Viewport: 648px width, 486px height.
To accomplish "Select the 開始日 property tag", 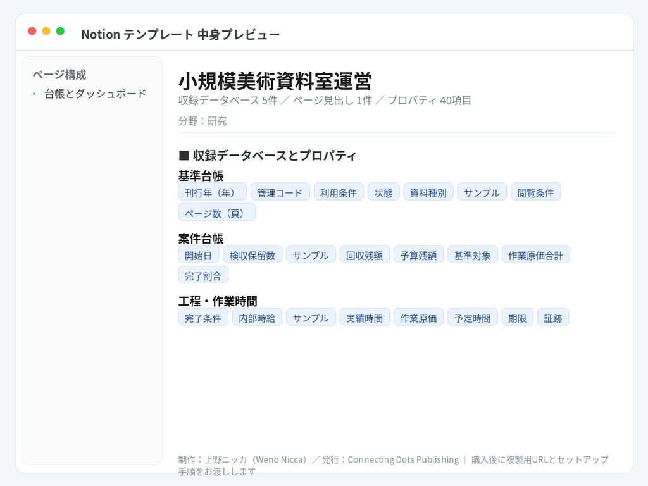I will pos(198,254).
